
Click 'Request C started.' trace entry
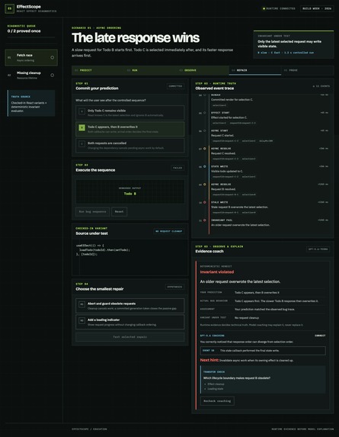click(222, 136)
